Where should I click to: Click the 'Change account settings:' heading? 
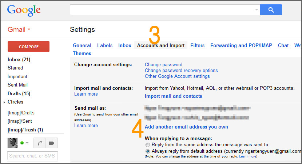tap(103, 64)
